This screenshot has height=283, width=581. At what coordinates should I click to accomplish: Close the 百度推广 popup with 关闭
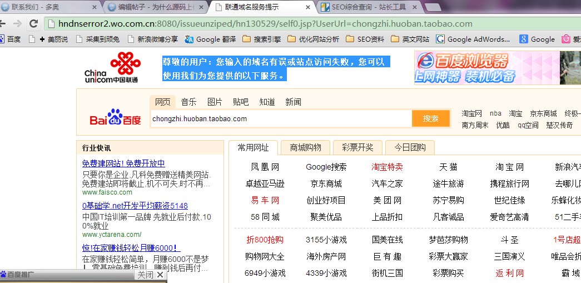tap(150, 275)
